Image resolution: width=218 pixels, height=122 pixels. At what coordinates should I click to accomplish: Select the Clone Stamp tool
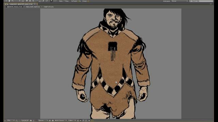(40, 1)
